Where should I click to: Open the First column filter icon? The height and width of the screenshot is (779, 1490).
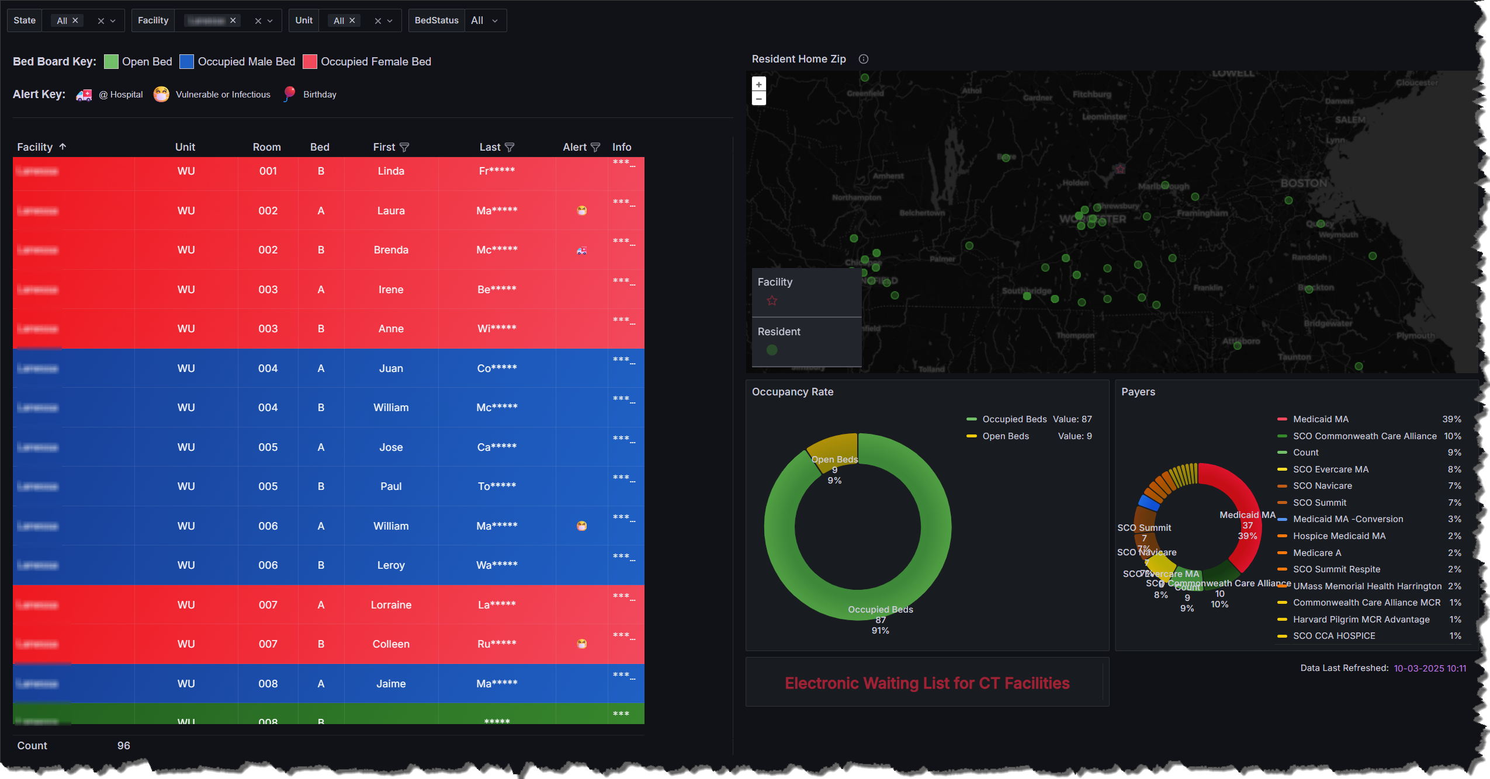tap(404, 147)
